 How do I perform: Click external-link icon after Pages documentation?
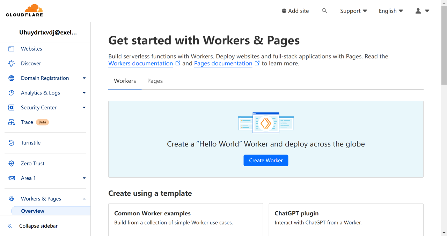[257, 63]
